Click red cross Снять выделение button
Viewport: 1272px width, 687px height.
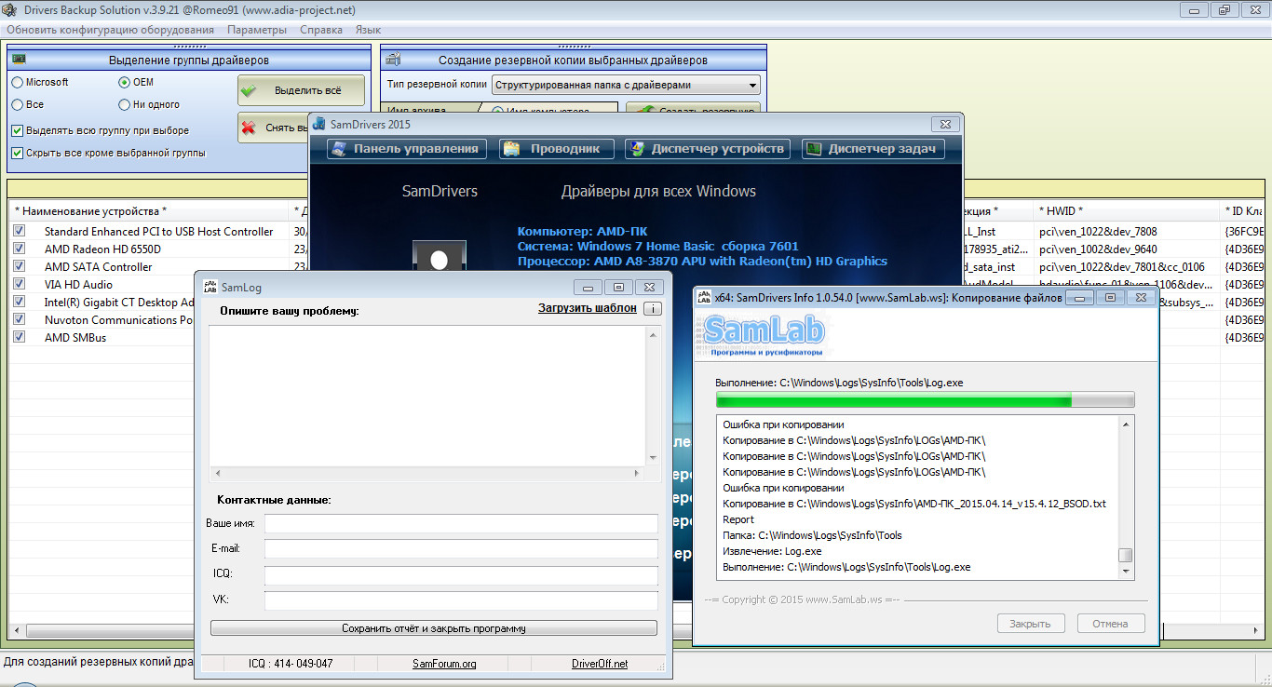pos(274,128)
